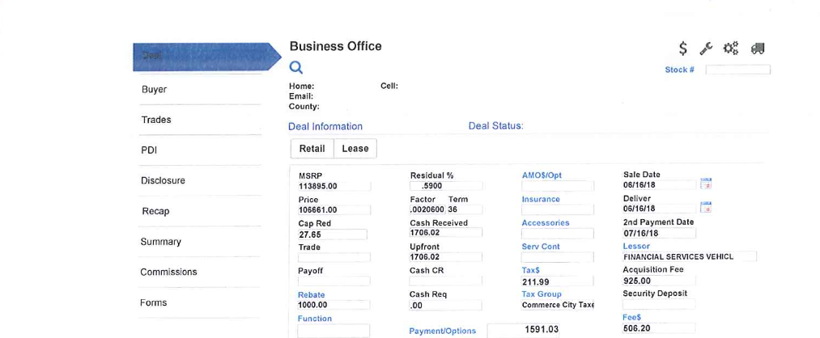Screen dimensions: 820x338
Task: Click the Payment/Options link
Action: [443, 331]
